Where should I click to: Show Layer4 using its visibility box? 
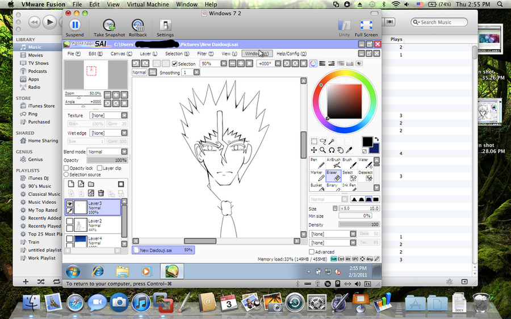69,239
